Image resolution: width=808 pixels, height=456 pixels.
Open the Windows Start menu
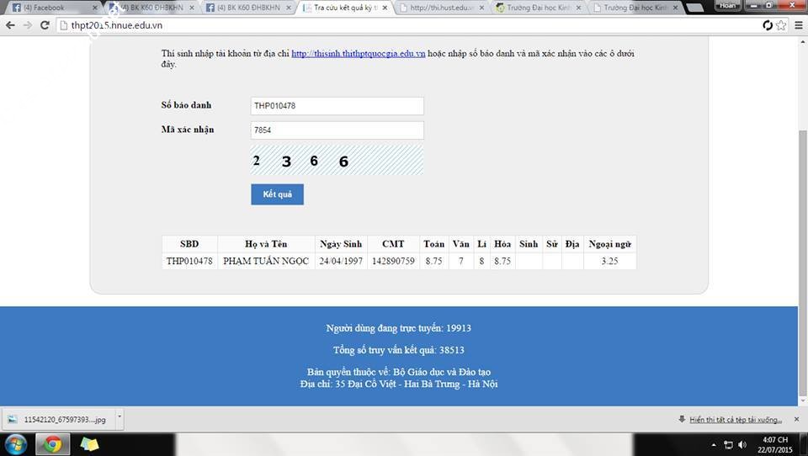tap(16, 443)
